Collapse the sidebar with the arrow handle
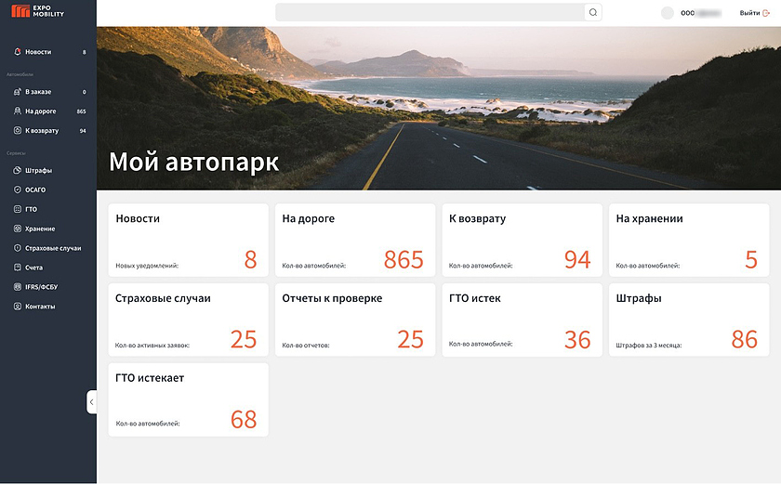 [91, 402]
